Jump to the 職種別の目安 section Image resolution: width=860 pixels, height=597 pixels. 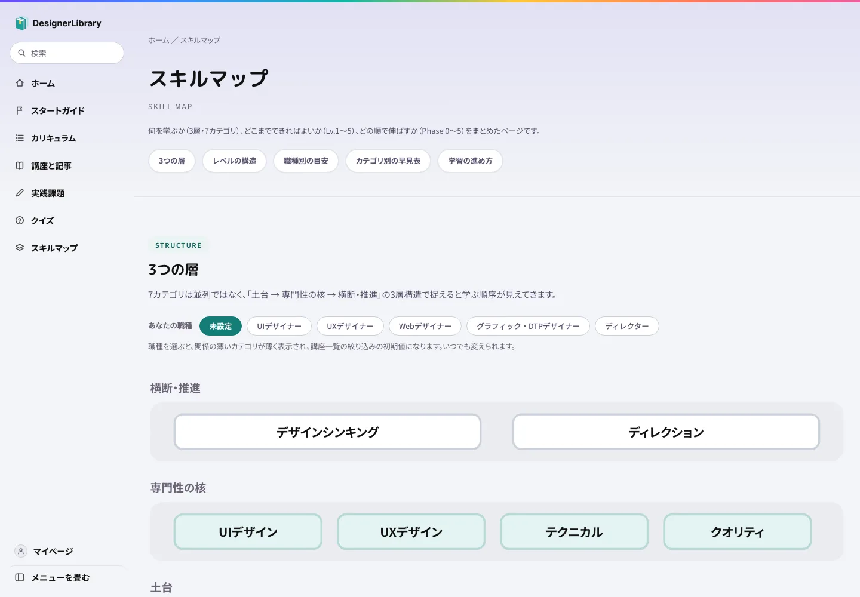tap(306, 161)
